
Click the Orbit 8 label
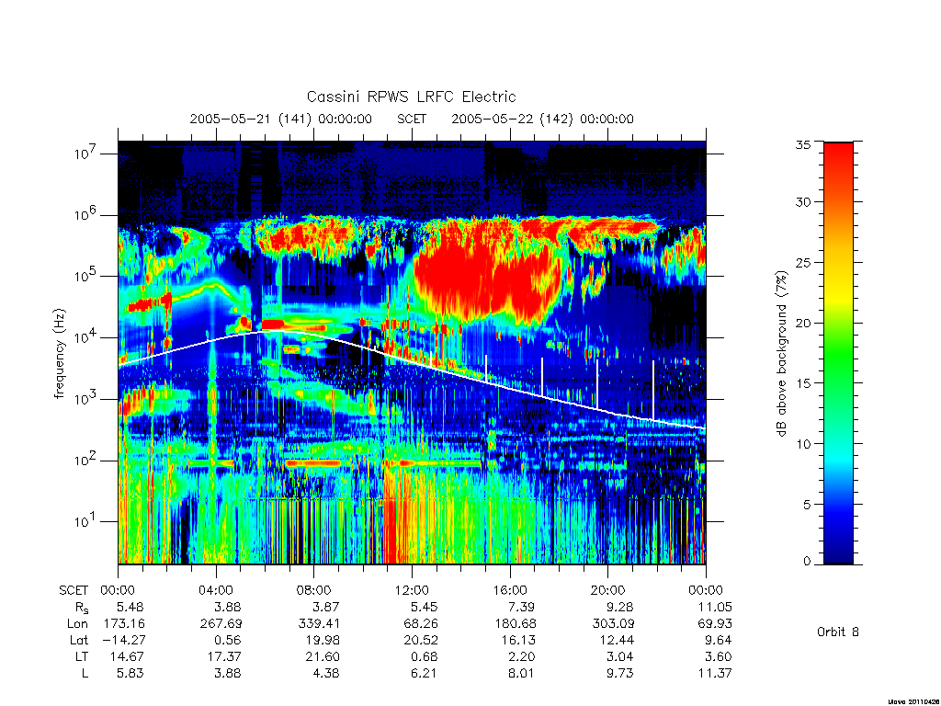coord(838,632)
